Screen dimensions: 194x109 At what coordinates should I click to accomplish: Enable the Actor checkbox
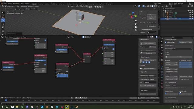[166, 52]
